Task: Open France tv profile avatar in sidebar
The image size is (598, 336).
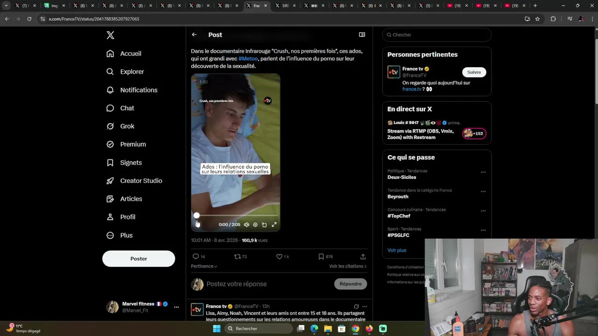Action: tap(394, 72)
